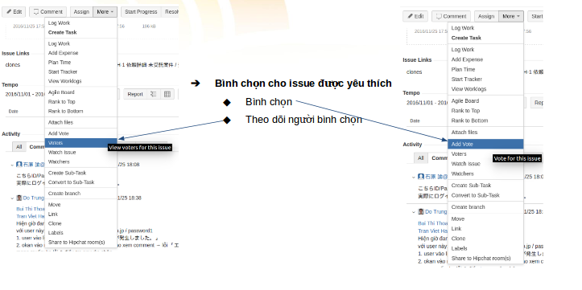Collapse first comment in left Activity
The height and width of the screenshot is (290, 582).
pyautogui.click(x=12, y=165)
